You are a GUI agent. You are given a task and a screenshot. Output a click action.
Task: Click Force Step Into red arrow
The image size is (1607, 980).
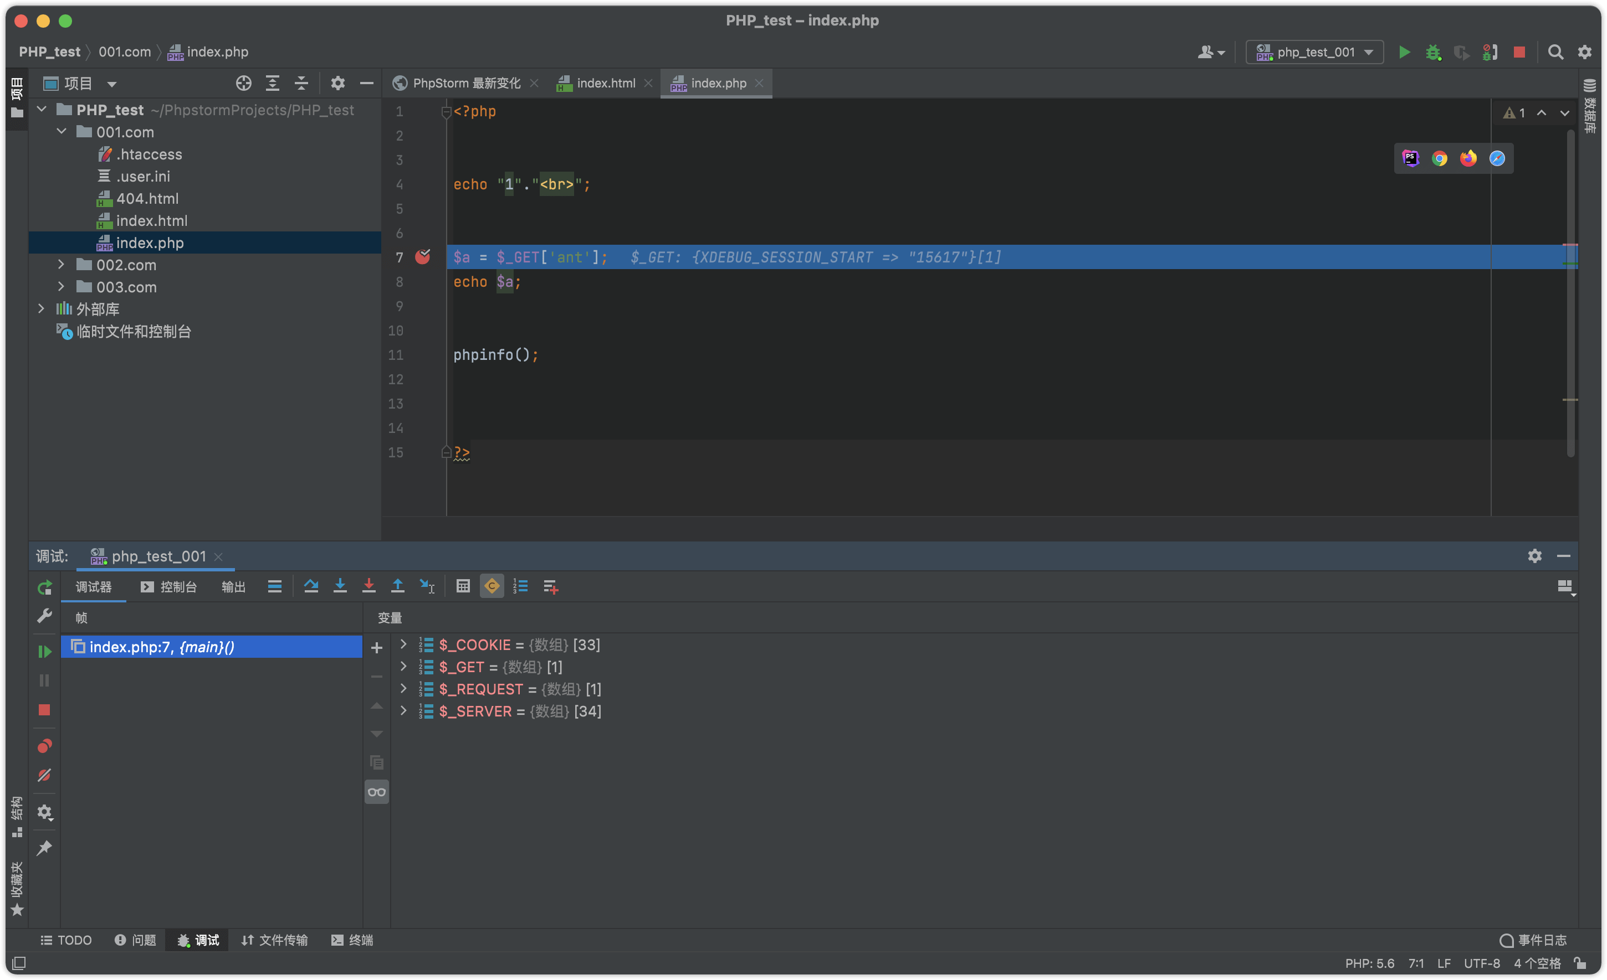(x=369, y=586)
